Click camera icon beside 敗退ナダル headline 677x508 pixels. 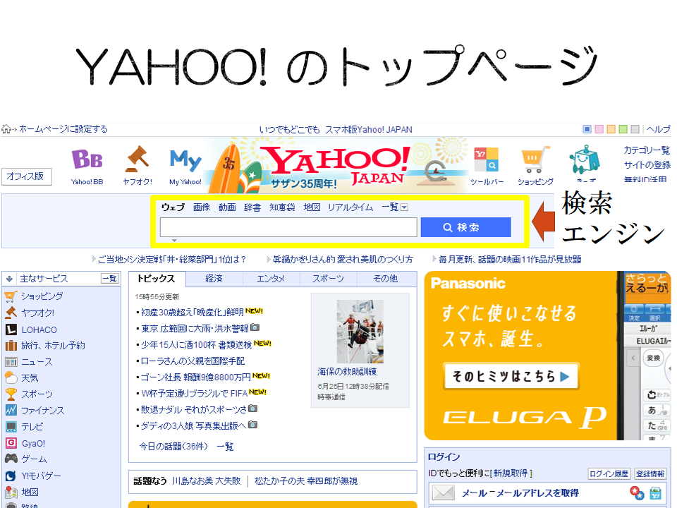(253, 409)
